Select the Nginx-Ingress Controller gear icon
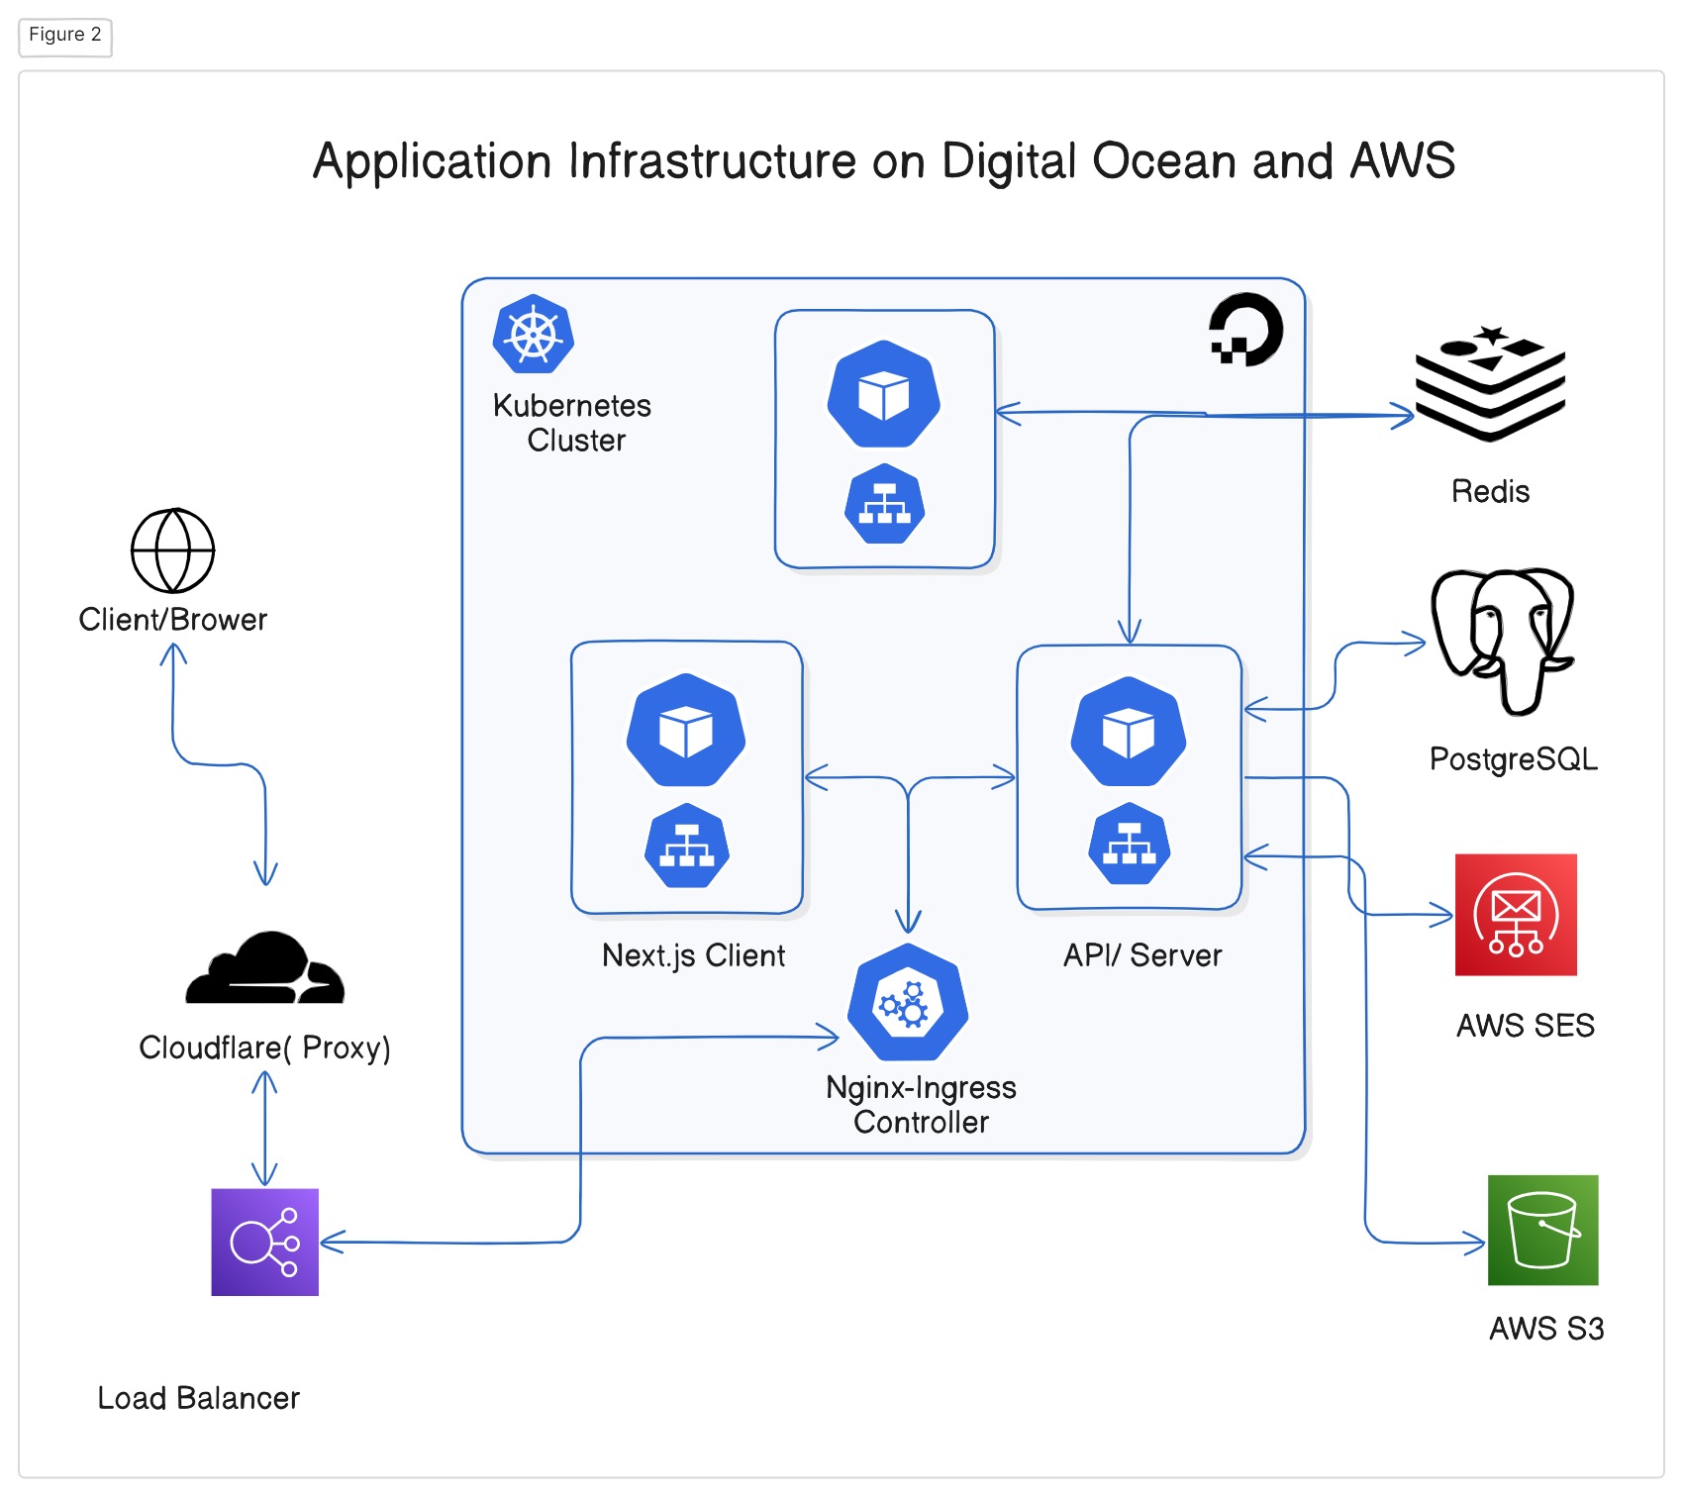The image size is (1685, 1498). (908, 1002)
